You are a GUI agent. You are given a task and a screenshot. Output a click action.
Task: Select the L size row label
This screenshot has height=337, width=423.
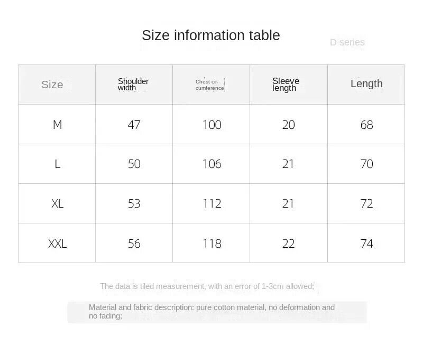[x=57, y=164]
